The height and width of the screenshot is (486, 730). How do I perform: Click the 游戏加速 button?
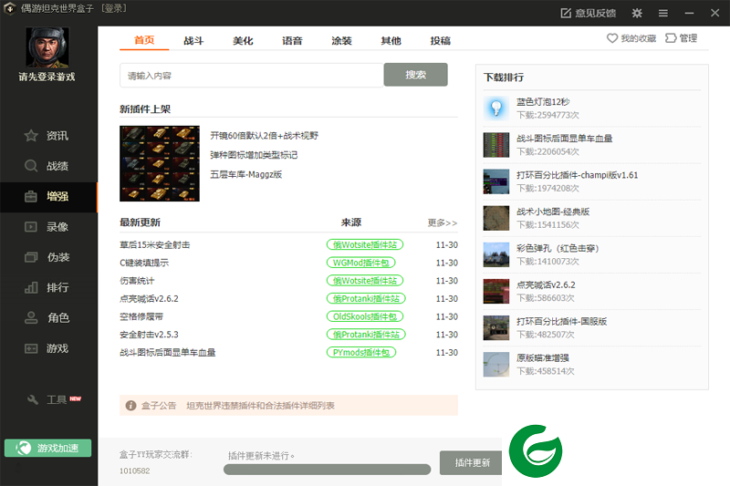tap(48, 448)
